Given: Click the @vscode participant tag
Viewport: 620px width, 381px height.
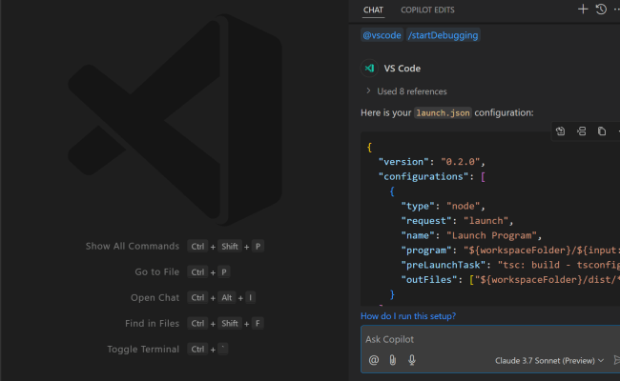Looking at the screenshot, I should 382,35.
